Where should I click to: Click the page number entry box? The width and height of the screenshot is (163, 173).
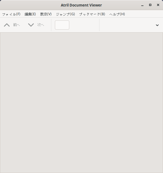click(x=62, y=25)
